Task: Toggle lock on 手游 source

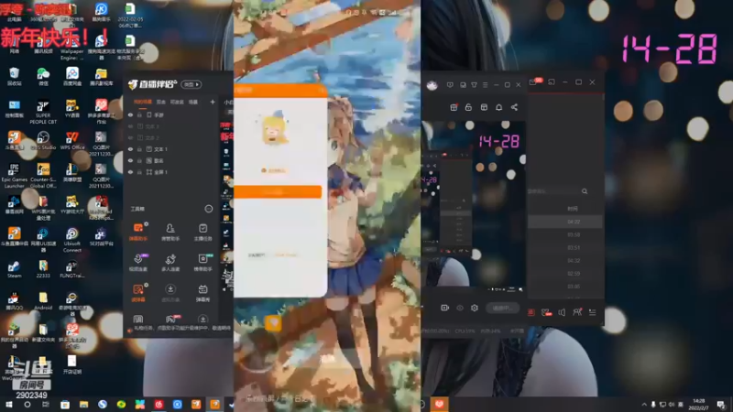Action: pyautogui.click(x=139, y=115)
